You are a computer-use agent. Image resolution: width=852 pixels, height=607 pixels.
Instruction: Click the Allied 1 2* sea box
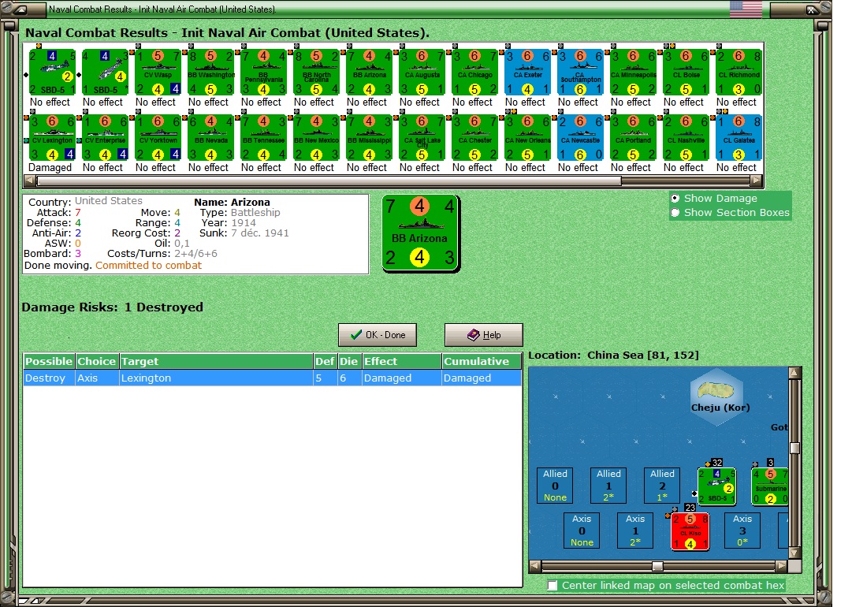(x=608, y=486)
